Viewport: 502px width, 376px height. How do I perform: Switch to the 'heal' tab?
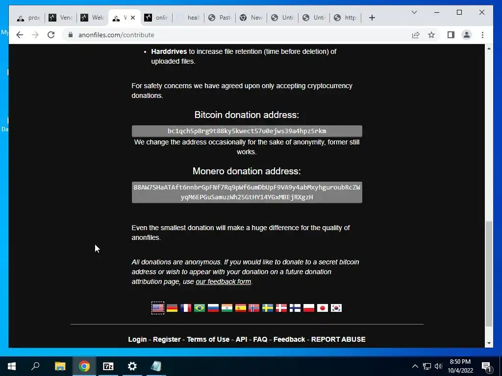tap(189, 18)
